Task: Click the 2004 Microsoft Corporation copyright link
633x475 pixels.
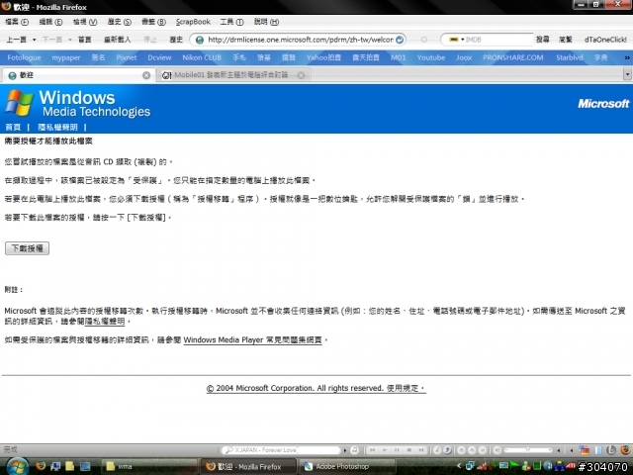Action: point(316,388)
